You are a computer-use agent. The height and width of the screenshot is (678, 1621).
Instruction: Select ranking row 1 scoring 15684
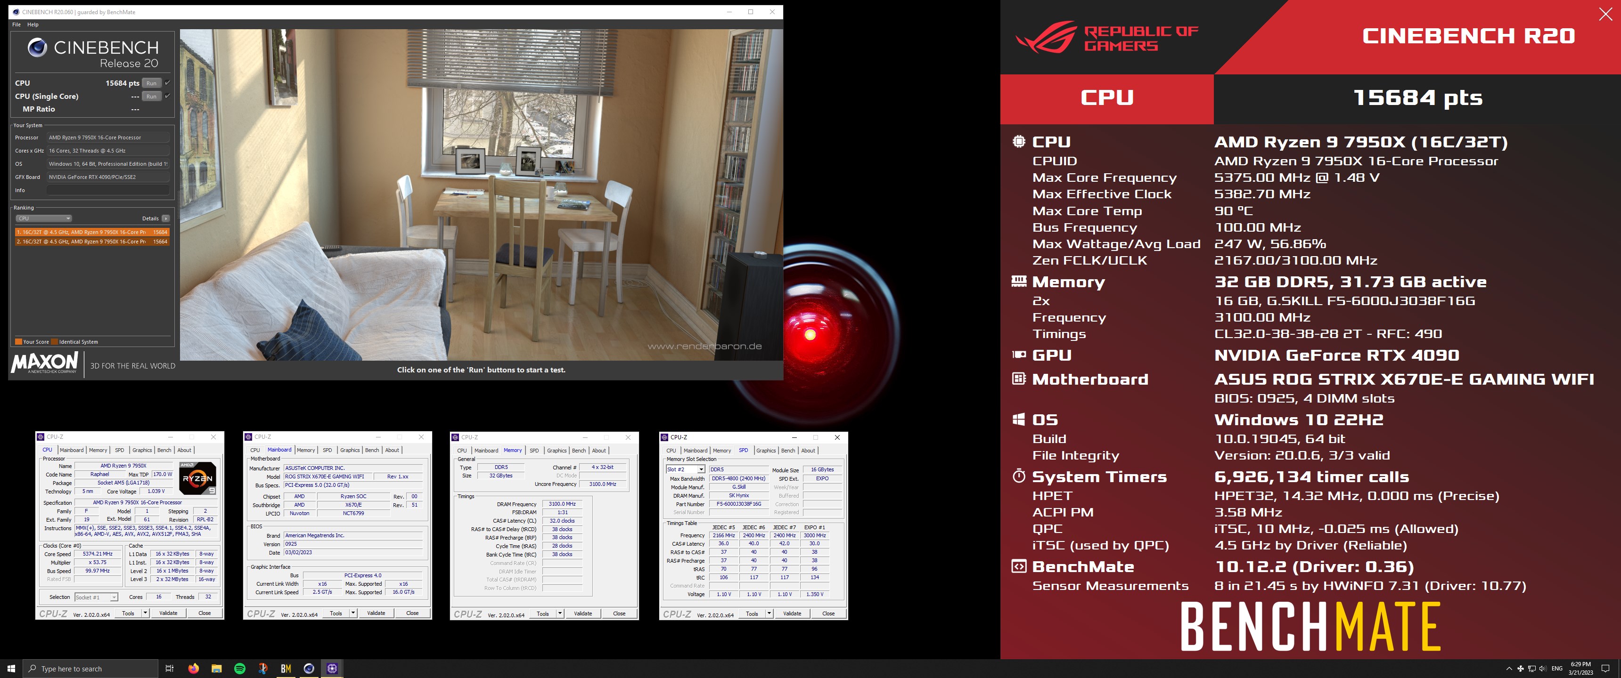(92, 232)
